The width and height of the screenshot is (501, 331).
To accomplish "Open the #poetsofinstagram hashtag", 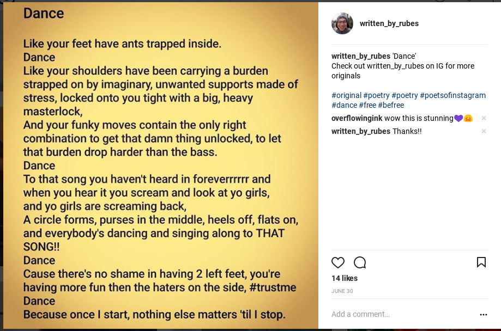I will [452, 95].
